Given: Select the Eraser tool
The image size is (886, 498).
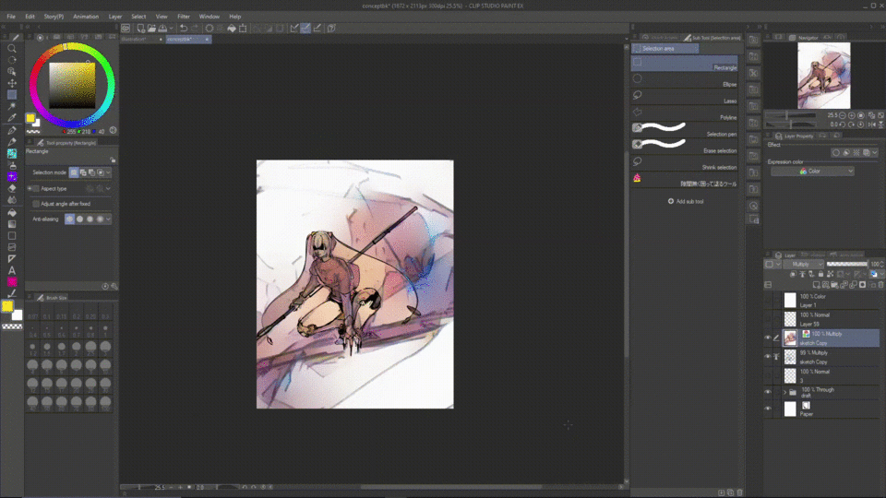Looking at the screenshot, I should 12,188.
